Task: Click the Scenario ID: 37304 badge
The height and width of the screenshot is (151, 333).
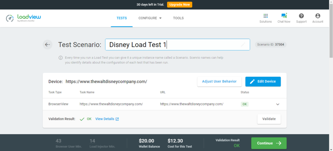Action: click(x=271, y=44)
